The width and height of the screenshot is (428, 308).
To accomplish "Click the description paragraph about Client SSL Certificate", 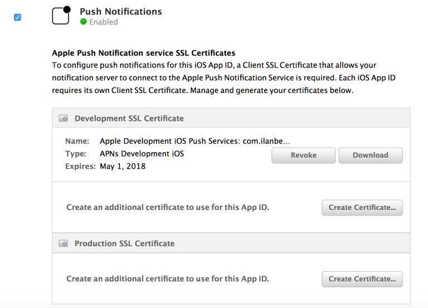I will click(223, 77).
